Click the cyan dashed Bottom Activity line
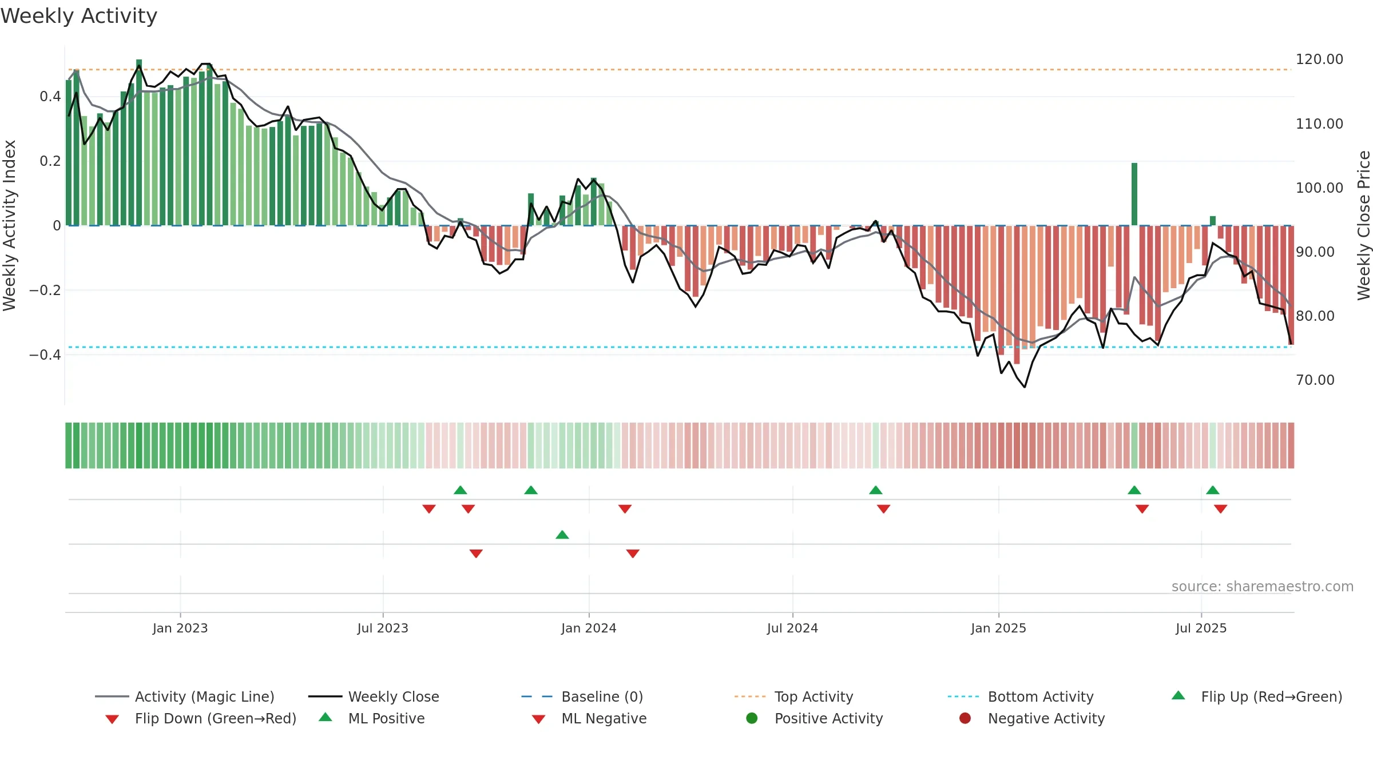Screen dimensions: 1373x772 (678, 347)
